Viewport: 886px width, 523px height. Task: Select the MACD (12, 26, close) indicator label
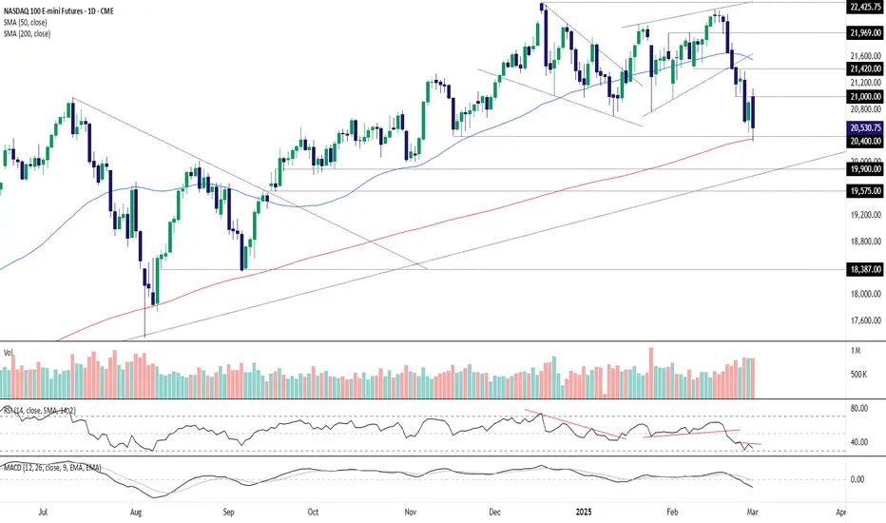click(x=52, y=468)
